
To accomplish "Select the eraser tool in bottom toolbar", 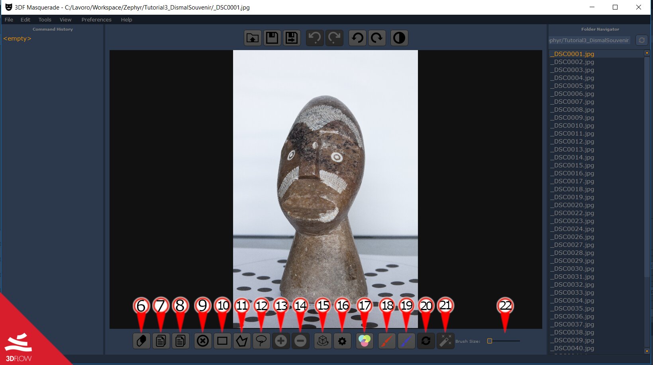I will point(141,341).
